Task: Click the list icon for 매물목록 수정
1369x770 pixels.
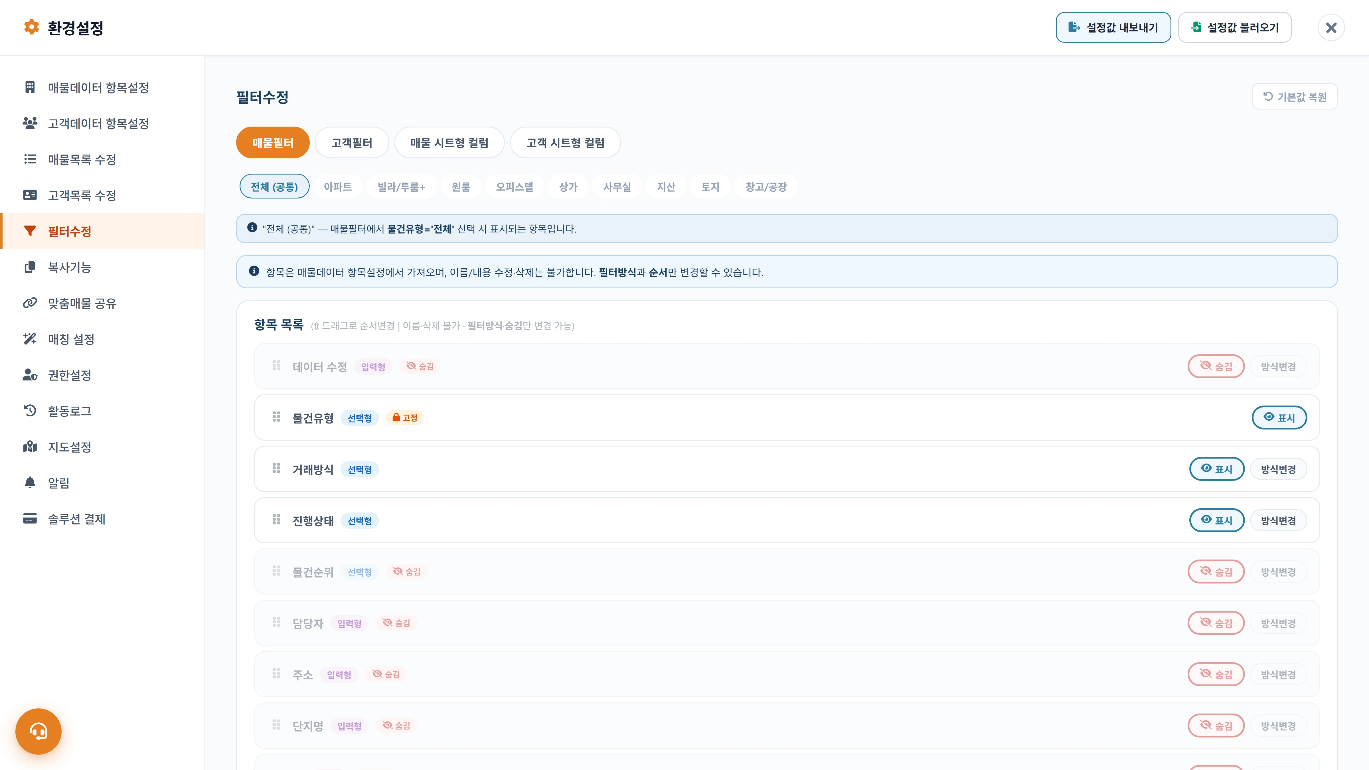Action: click(x=30, y=159)
